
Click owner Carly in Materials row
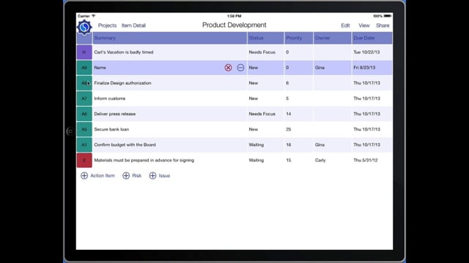tap(320, 160)
